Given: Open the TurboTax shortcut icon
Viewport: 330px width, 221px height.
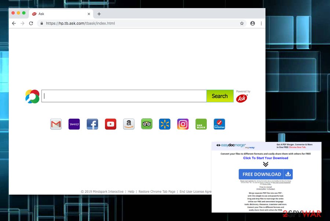Looking at the screenshot, I should click(x=219, y=124).
